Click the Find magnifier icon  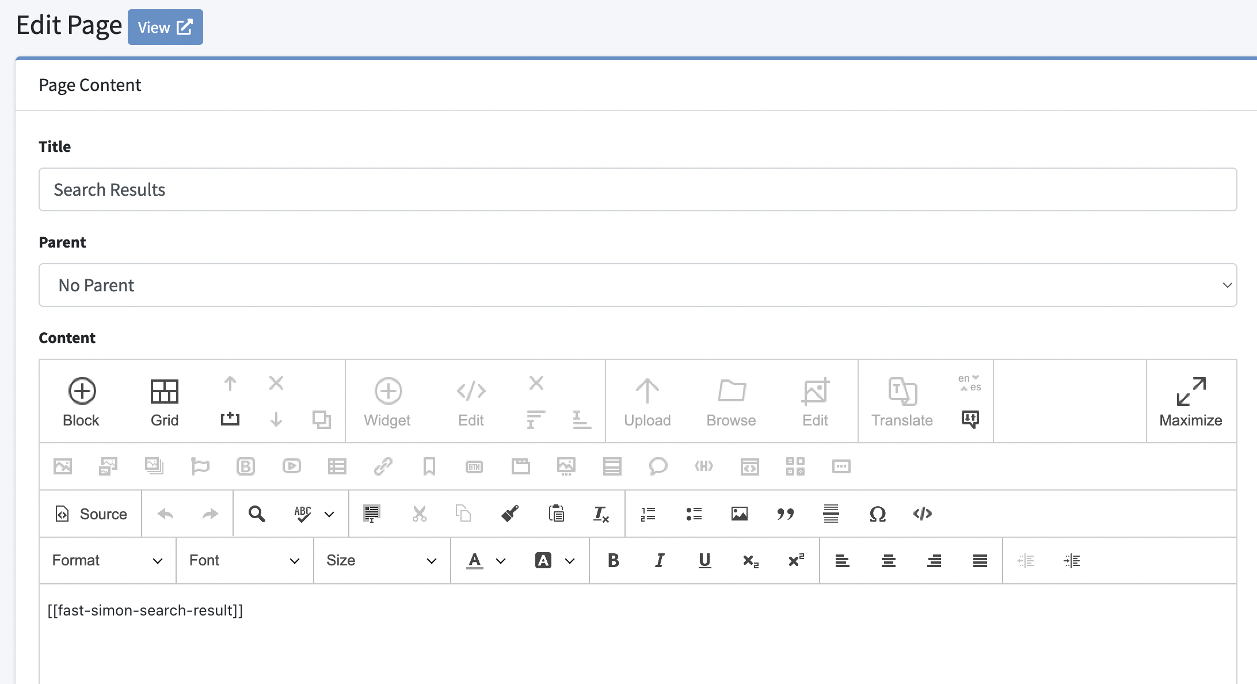pyautogui.click(x=257, y=514)
